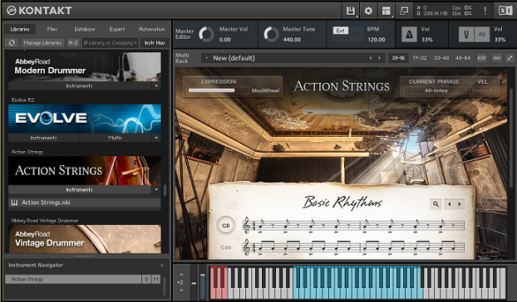The width and height of the screenshot is (517, 302).
Task: Select Action Strings.nki instrument file
Action: [85, 202]
